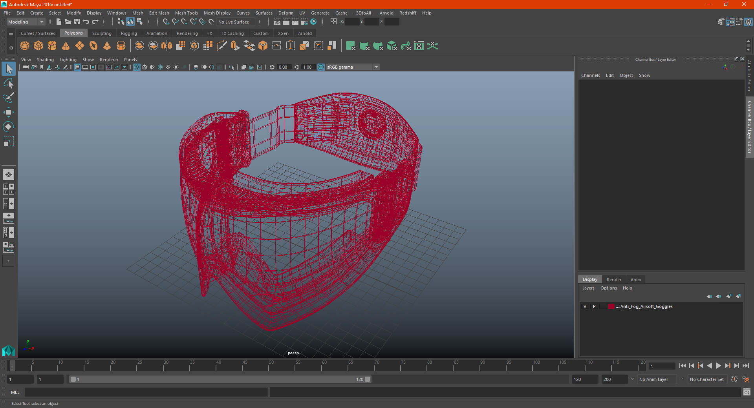This screenshot has height=408, width=754.
Task: Create a polygon cone from the shelf
Action: click(66, 46)
